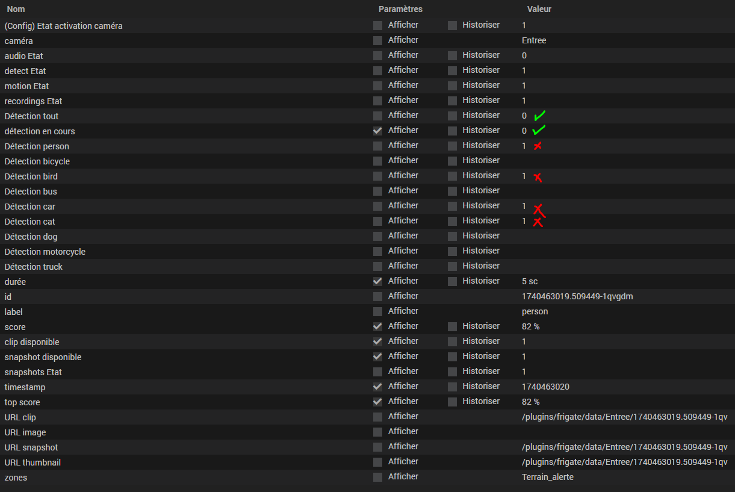Screen dimensions: 735x492
Task: Click the Nom column header
Action: coord(16,10)
